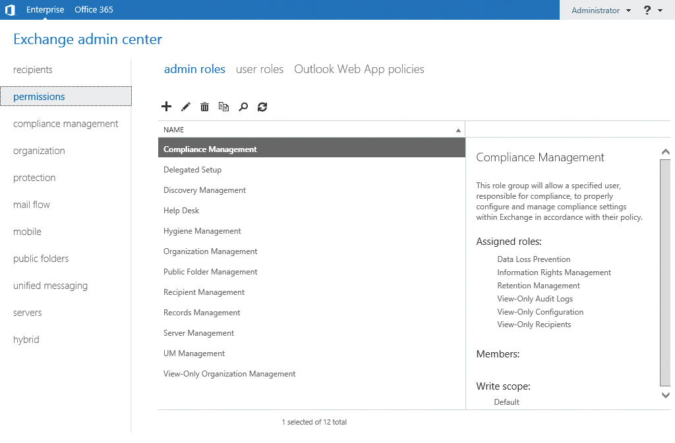Select the Enterprise menu item

[x=45, y=9]
